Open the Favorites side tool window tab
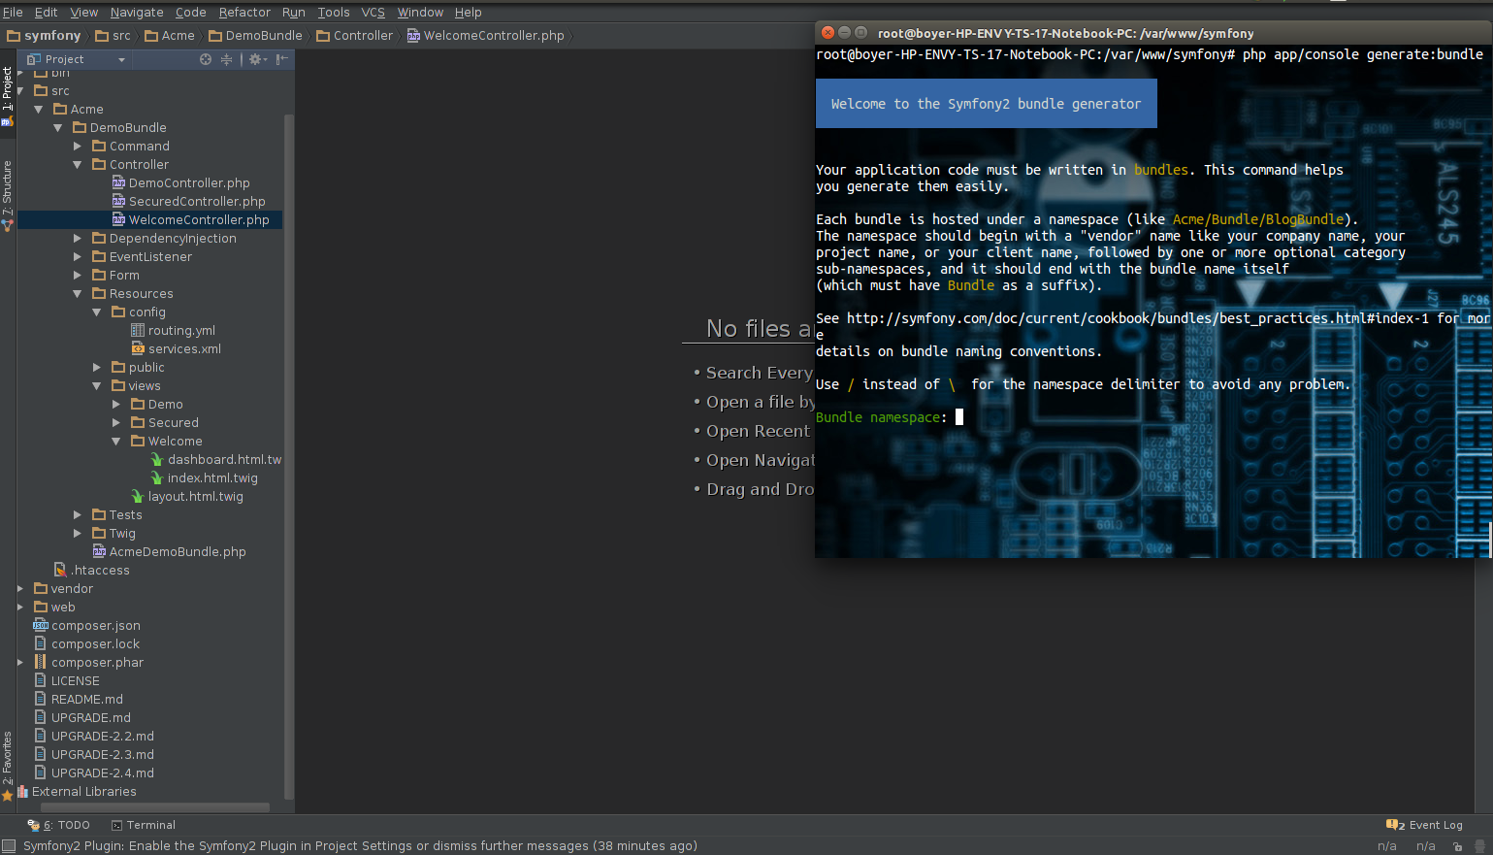1493x855 pixels. pyautogui.click(x=8, y=766)
